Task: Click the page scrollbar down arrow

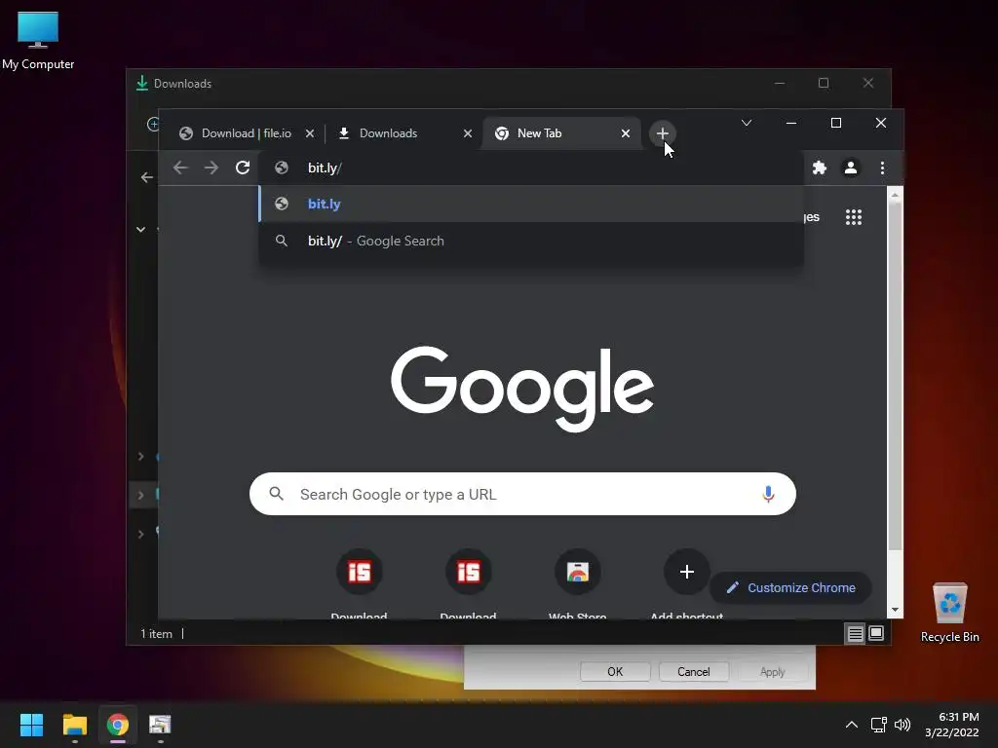Action: 895,610
